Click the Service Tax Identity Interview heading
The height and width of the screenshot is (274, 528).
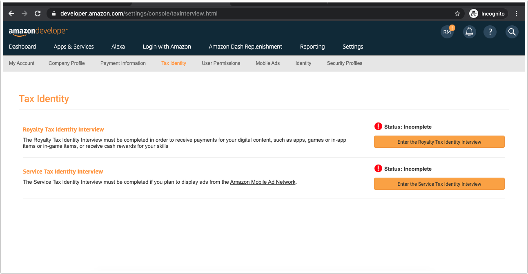tap(63, 172)
